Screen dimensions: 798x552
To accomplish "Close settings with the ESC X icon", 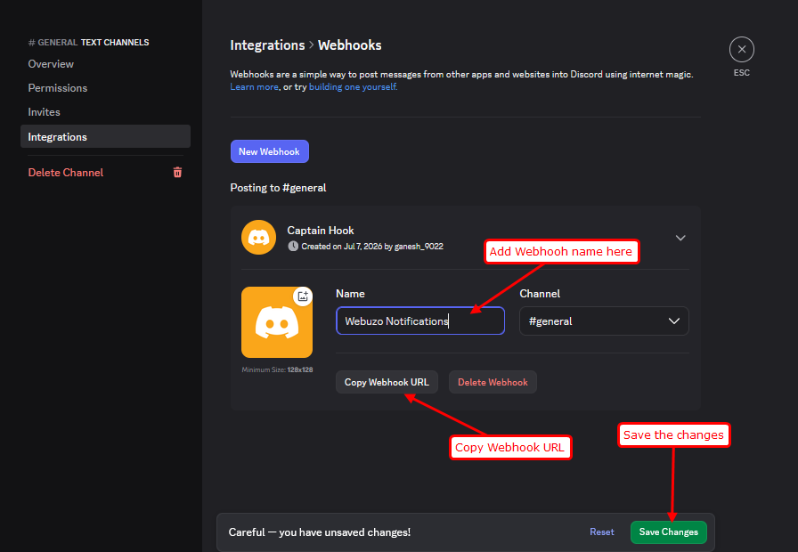I will click(x=742, y=49).
